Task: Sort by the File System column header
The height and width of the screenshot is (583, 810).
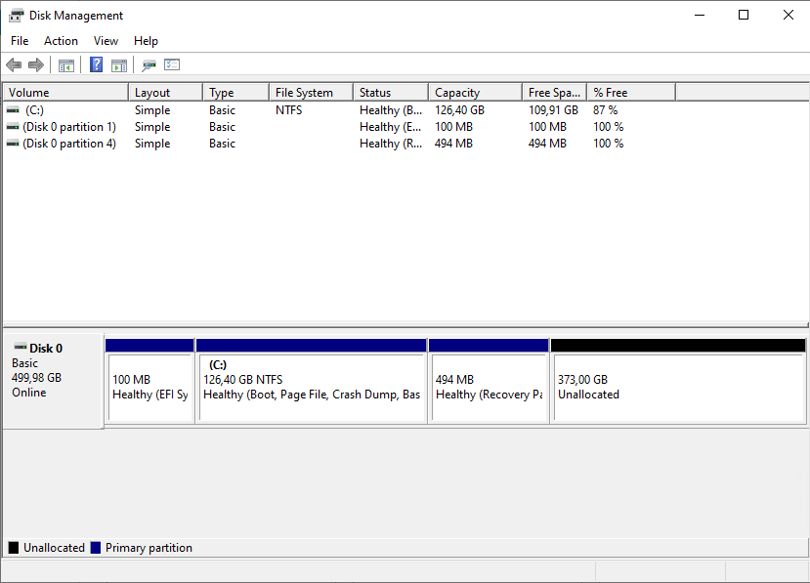Action: tap(309, 93)
